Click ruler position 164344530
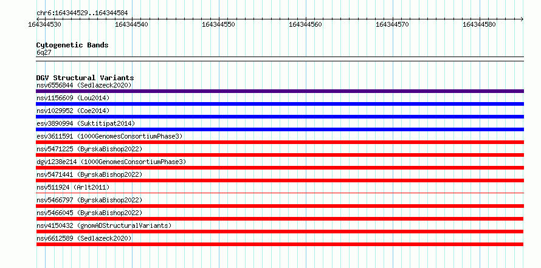The height and width of the screenshot is (268, 541). (44, 24)
